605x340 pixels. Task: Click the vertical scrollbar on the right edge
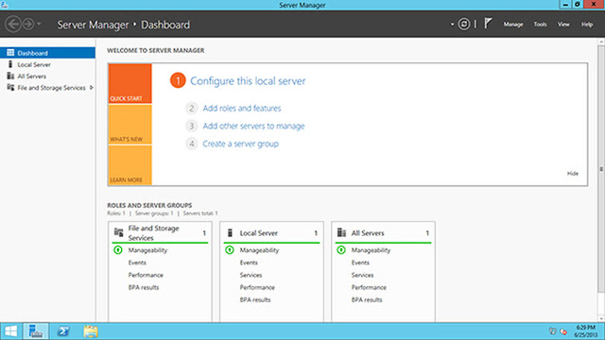(601, 168)
